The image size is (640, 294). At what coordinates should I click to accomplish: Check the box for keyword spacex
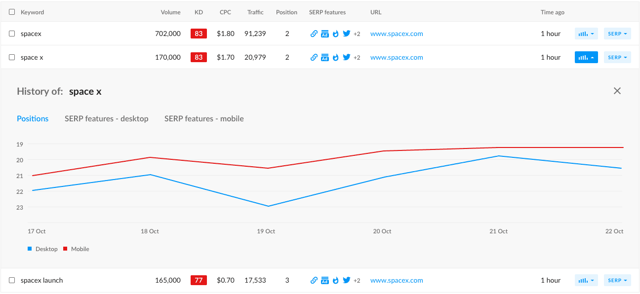tap(12, 34)
